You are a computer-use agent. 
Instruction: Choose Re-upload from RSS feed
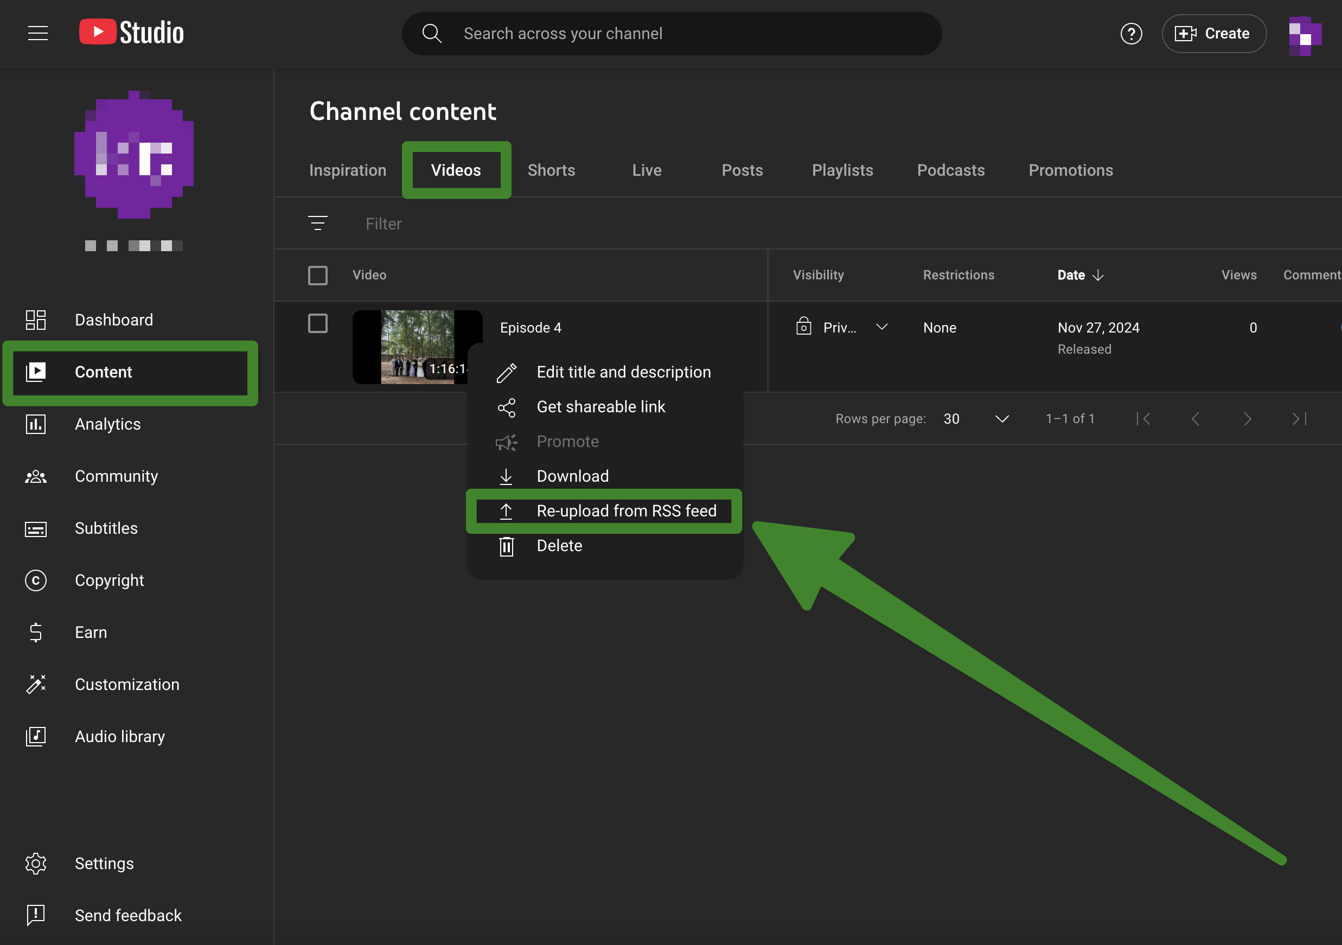click(x=625, y=511)
